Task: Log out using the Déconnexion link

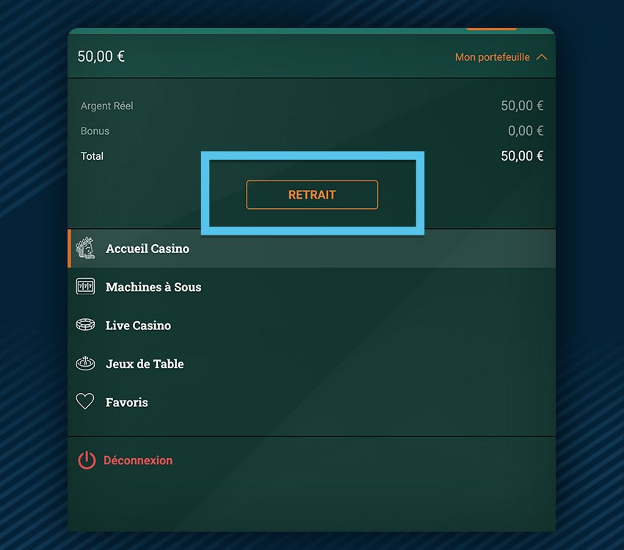Action: (x=138, y=461)
